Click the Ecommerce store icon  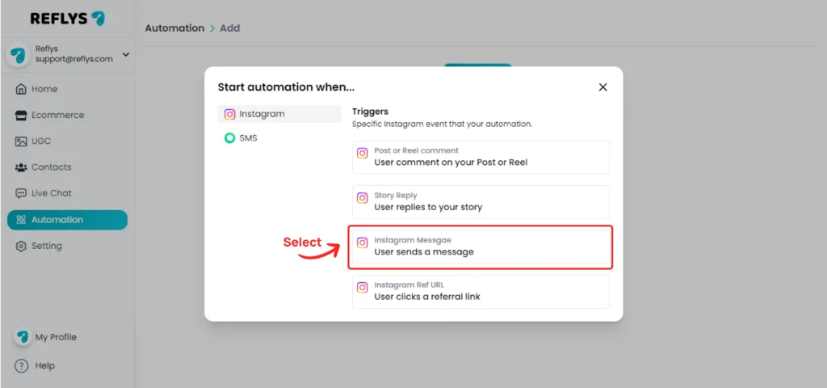tap(20, 116)
